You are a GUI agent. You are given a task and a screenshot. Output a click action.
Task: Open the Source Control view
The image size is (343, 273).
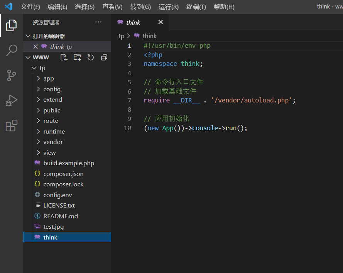click(x=12, y=75)
